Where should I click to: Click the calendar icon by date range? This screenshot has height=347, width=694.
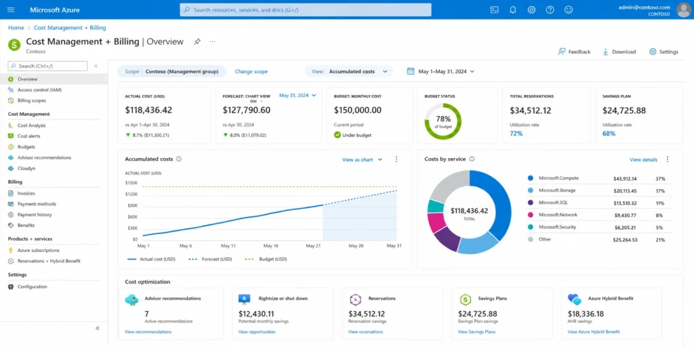[x=411, y=71]
